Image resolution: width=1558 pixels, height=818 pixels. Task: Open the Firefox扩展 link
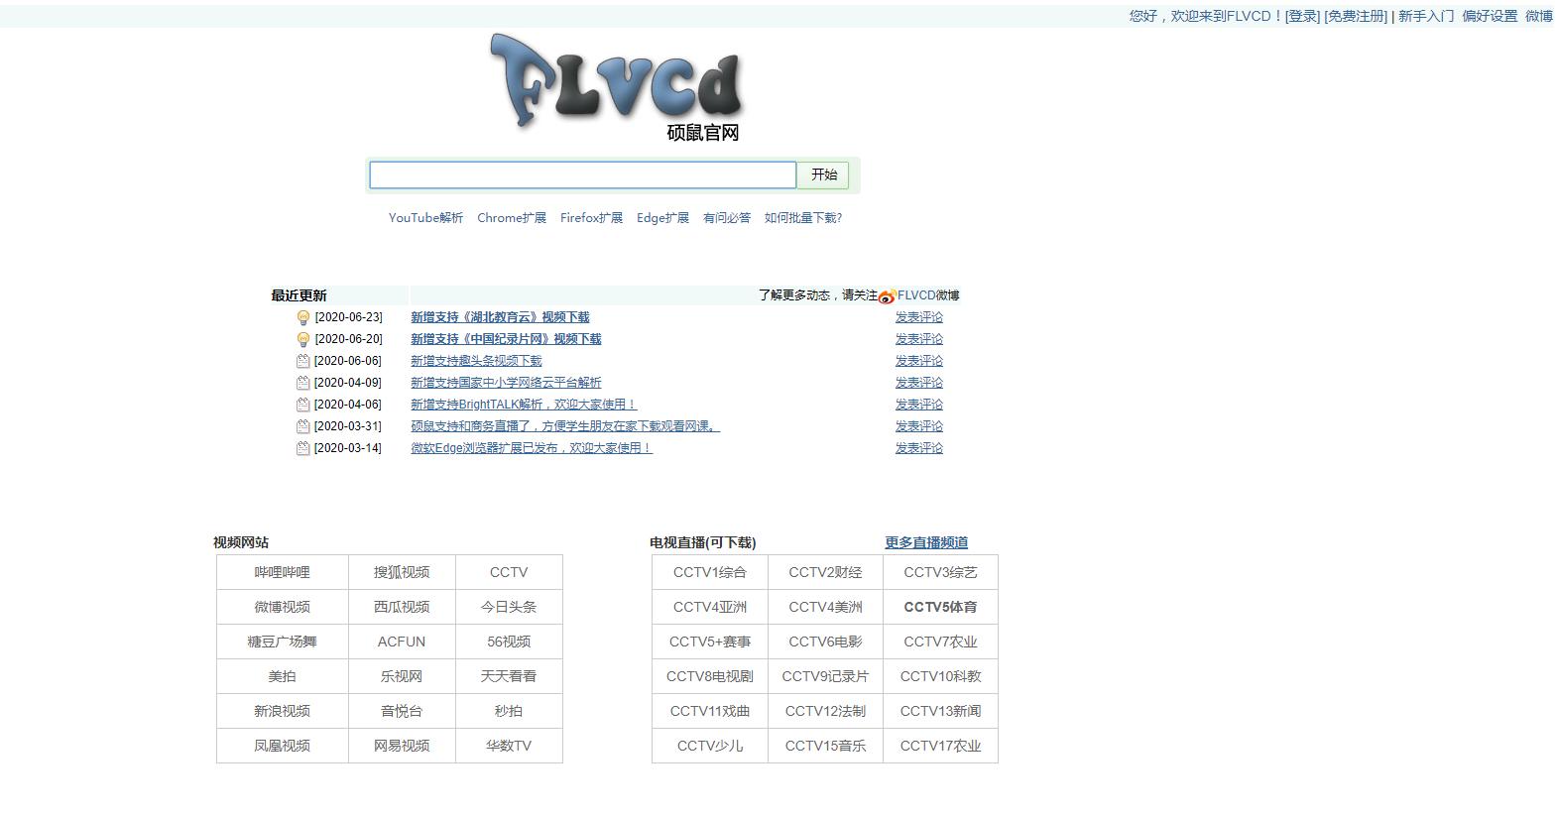pyautogui.click(x=591, y=218)
